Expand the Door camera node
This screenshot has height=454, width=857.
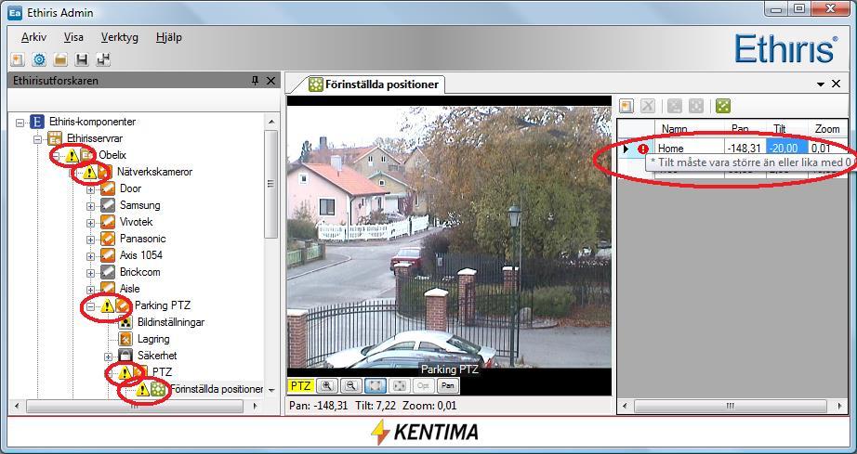point(90,188)
